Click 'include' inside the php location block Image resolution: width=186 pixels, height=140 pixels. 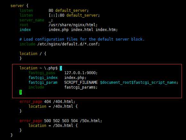(36, 87)
